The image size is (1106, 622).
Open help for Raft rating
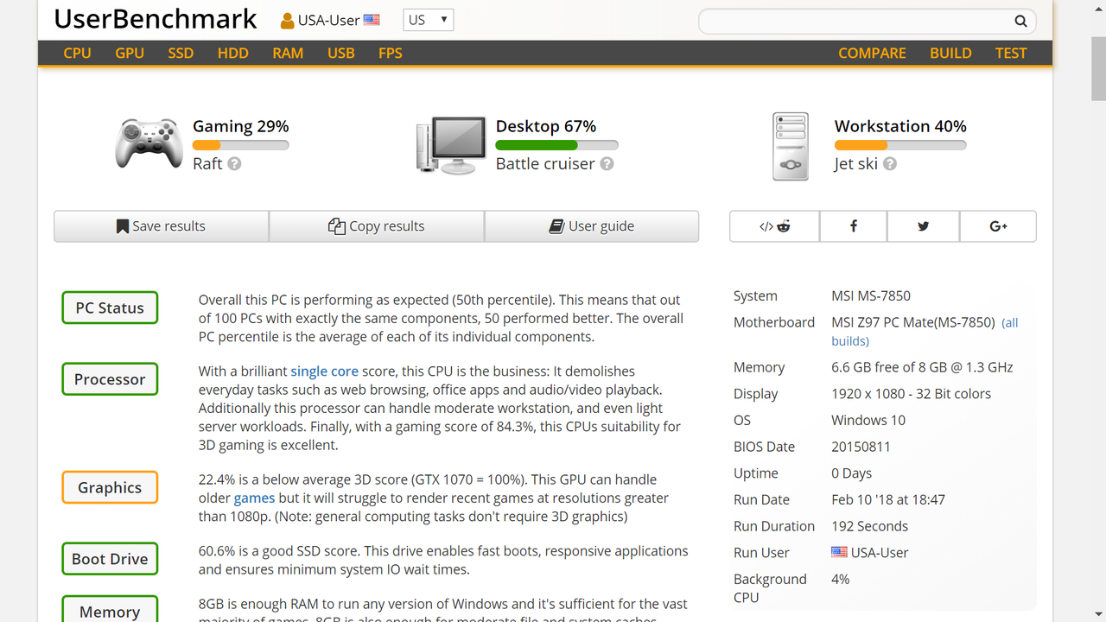pyautogui.click(x=234, y=163)
